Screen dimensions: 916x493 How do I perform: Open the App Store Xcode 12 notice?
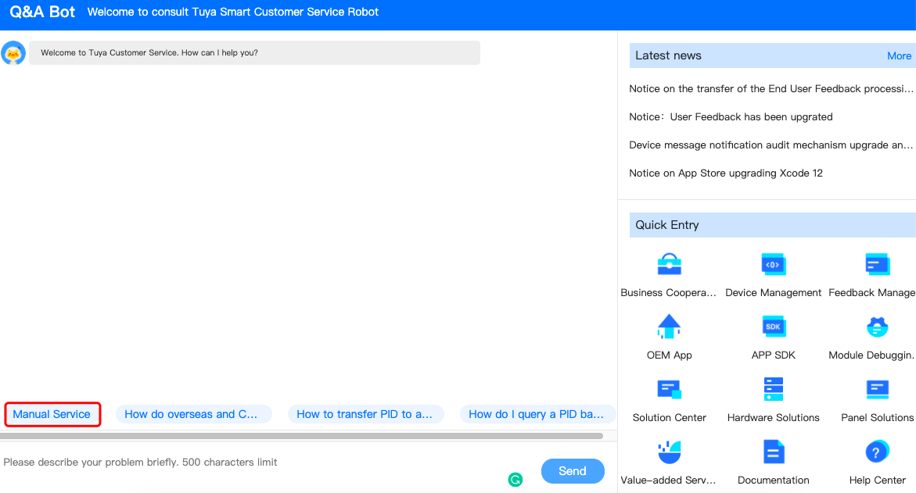(726, 173)
